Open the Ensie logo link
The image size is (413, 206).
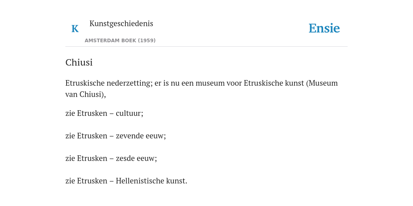(x=324, y=28)
